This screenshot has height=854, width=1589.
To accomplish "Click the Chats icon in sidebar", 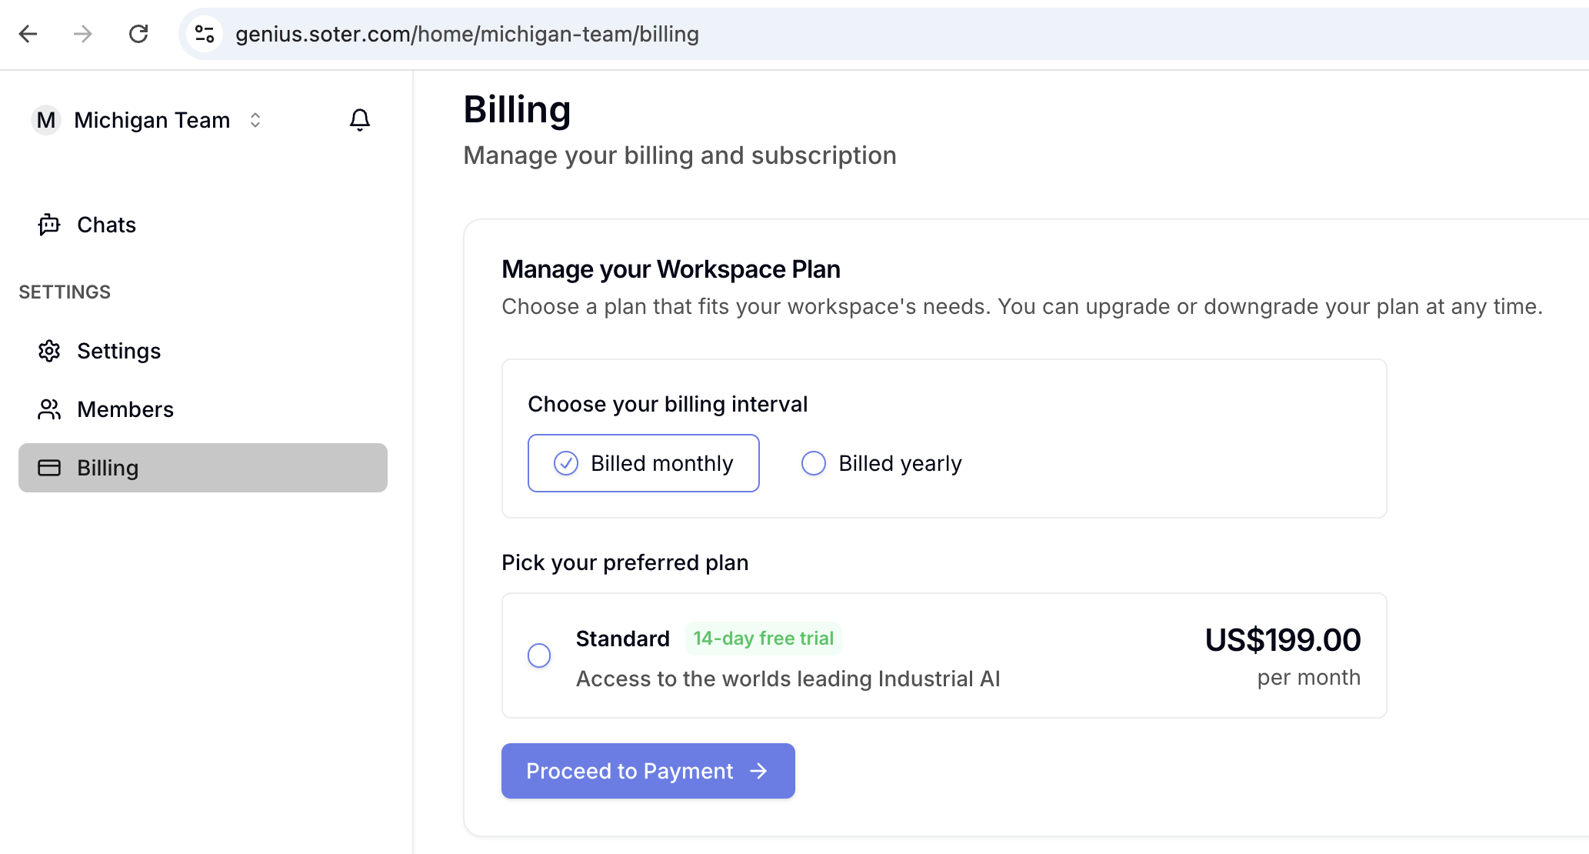I will (x=48, y=224).
